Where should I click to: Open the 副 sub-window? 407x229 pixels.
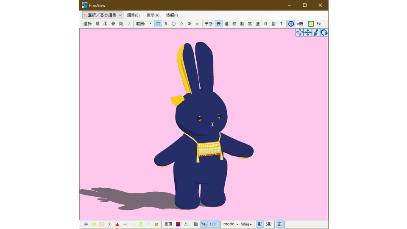[273, 24]
